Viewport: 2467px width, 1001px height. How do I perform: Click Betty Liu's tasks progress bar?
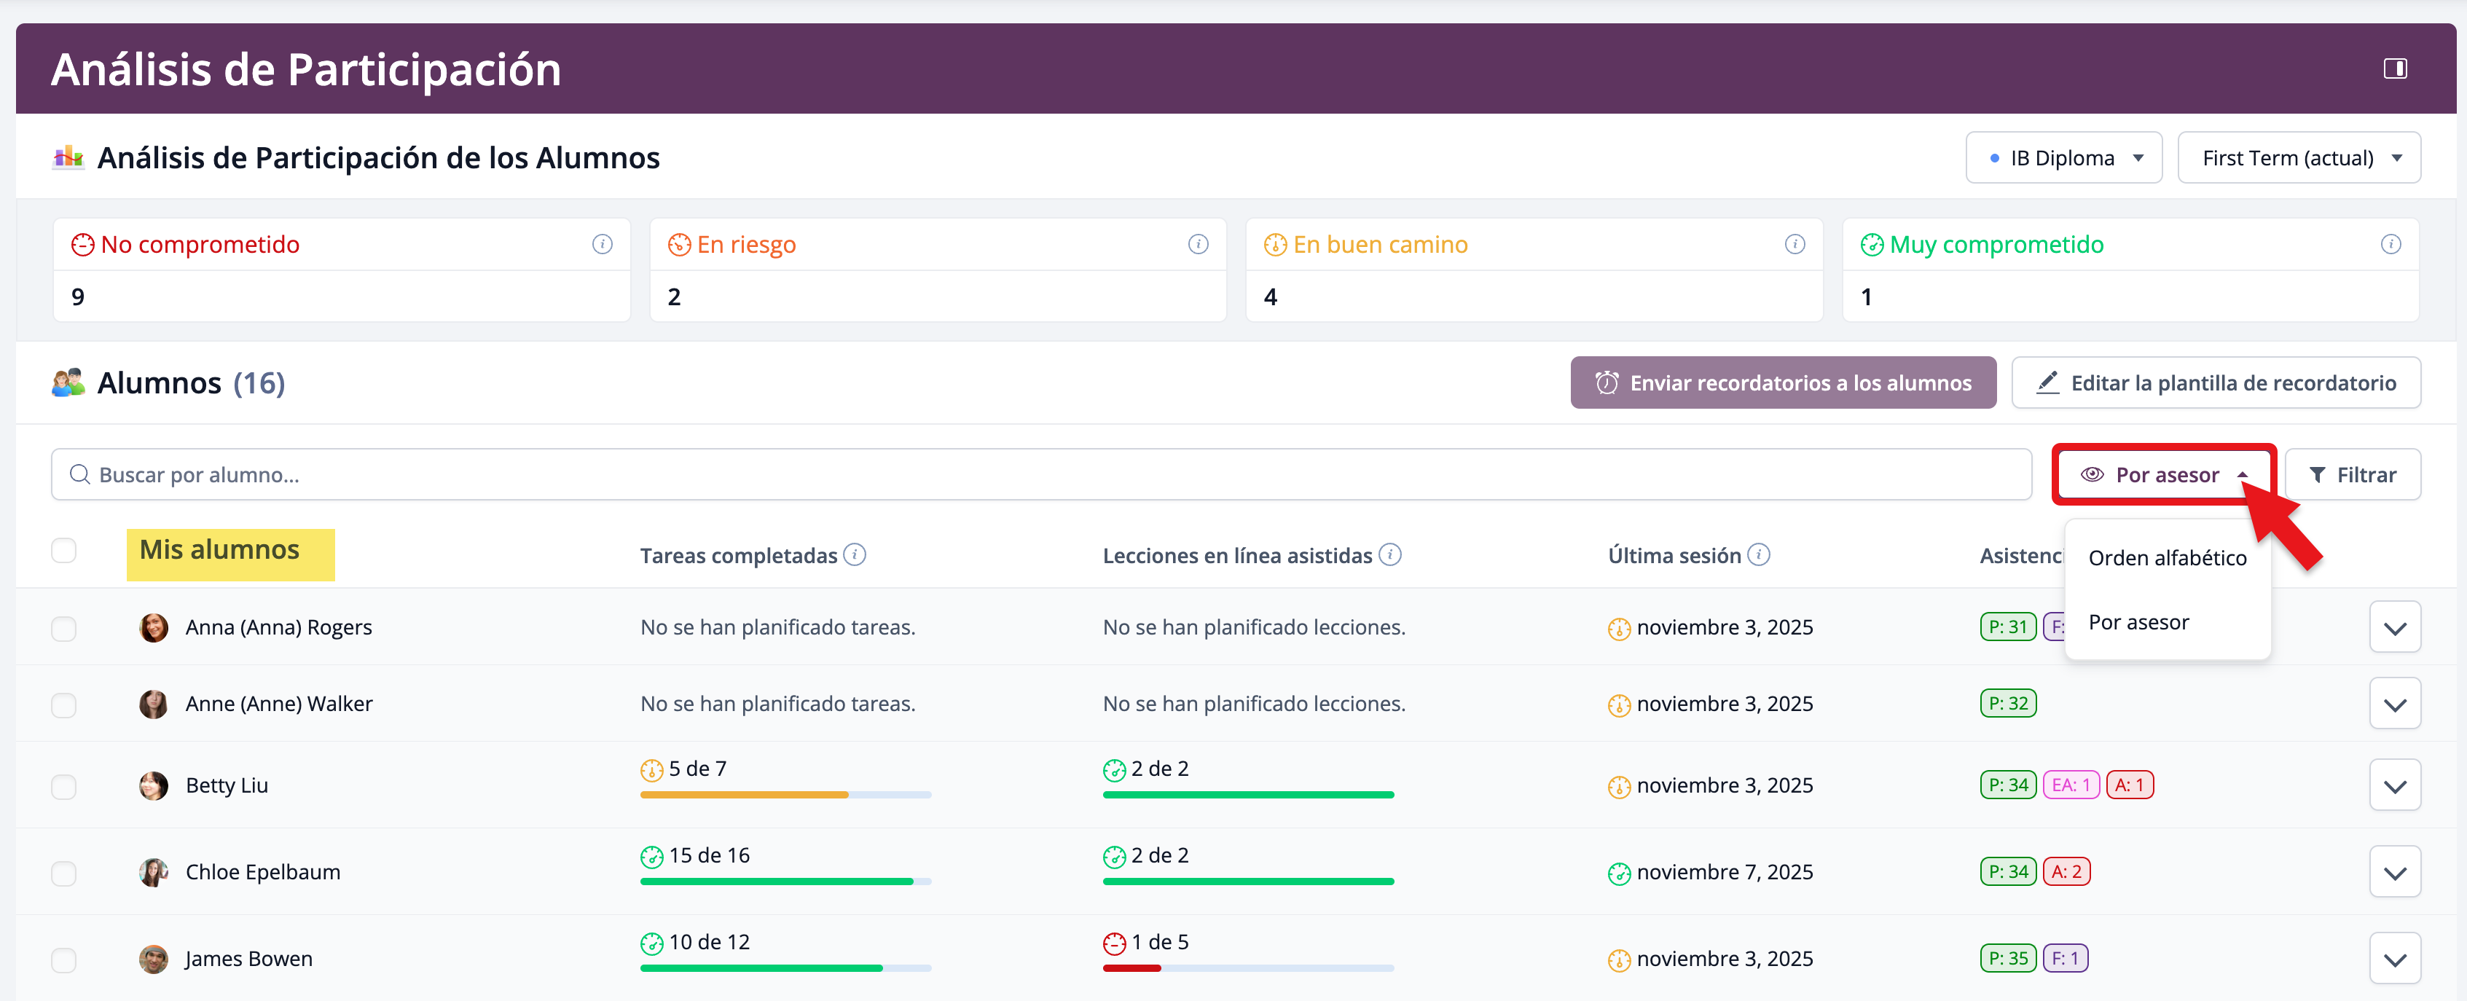point(785,794)
